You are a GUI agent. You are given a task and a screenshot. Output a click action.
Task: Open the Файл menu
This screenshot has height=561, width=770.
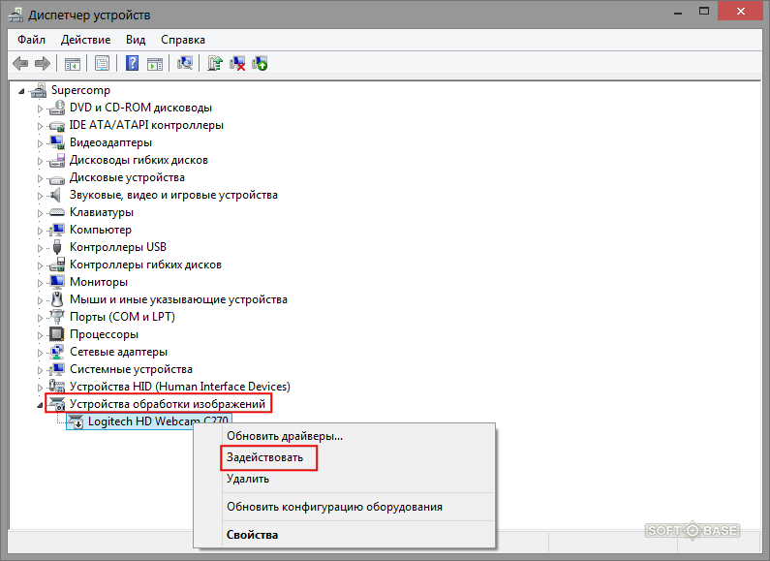[31, 40]
